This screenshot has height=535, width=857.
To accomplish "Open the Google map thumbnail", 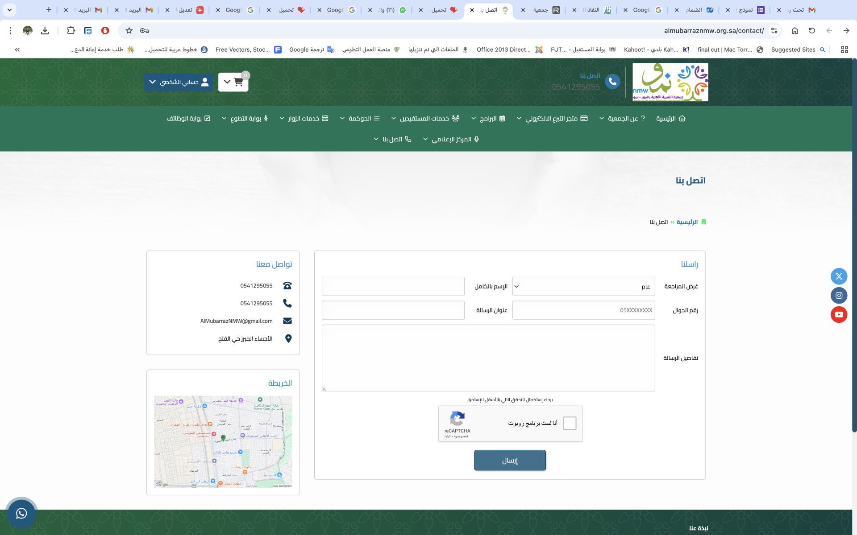I will point(223,441).
